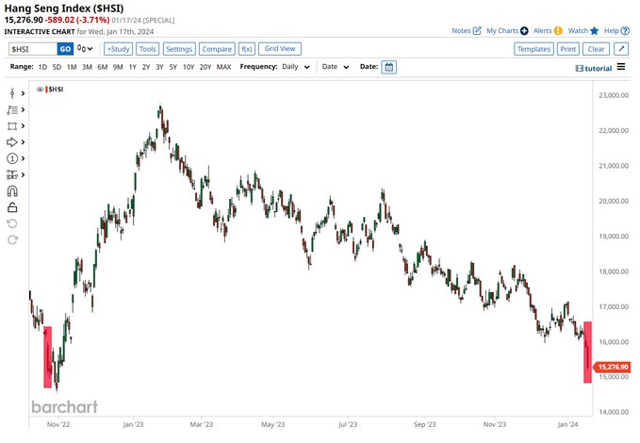Open chart Settings button
This screenshot has height=443, width=640.
tap(179, 49)
